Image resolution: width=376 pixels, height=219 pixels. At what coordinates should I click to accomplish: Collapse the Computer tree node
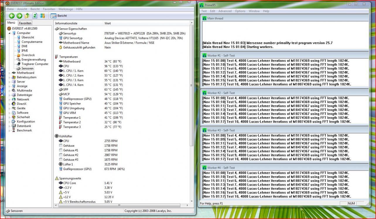9,33
